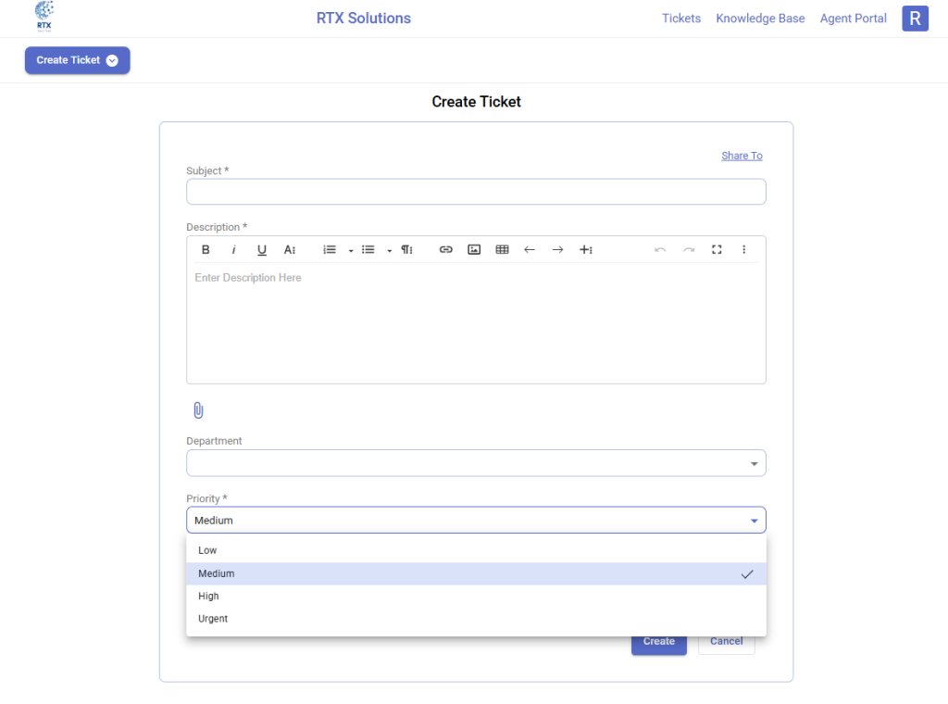Insert an unordered bullet list
The height and width of the screenshot is (704, 948).
tap(368, 249)
